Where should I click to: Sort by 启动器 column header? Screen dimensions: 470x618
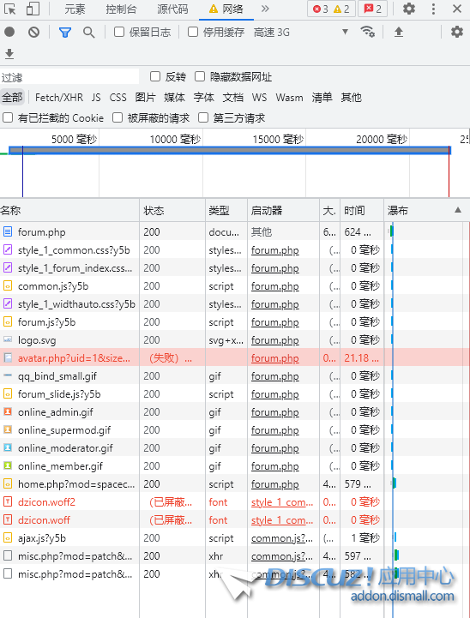tap(283, 211)
